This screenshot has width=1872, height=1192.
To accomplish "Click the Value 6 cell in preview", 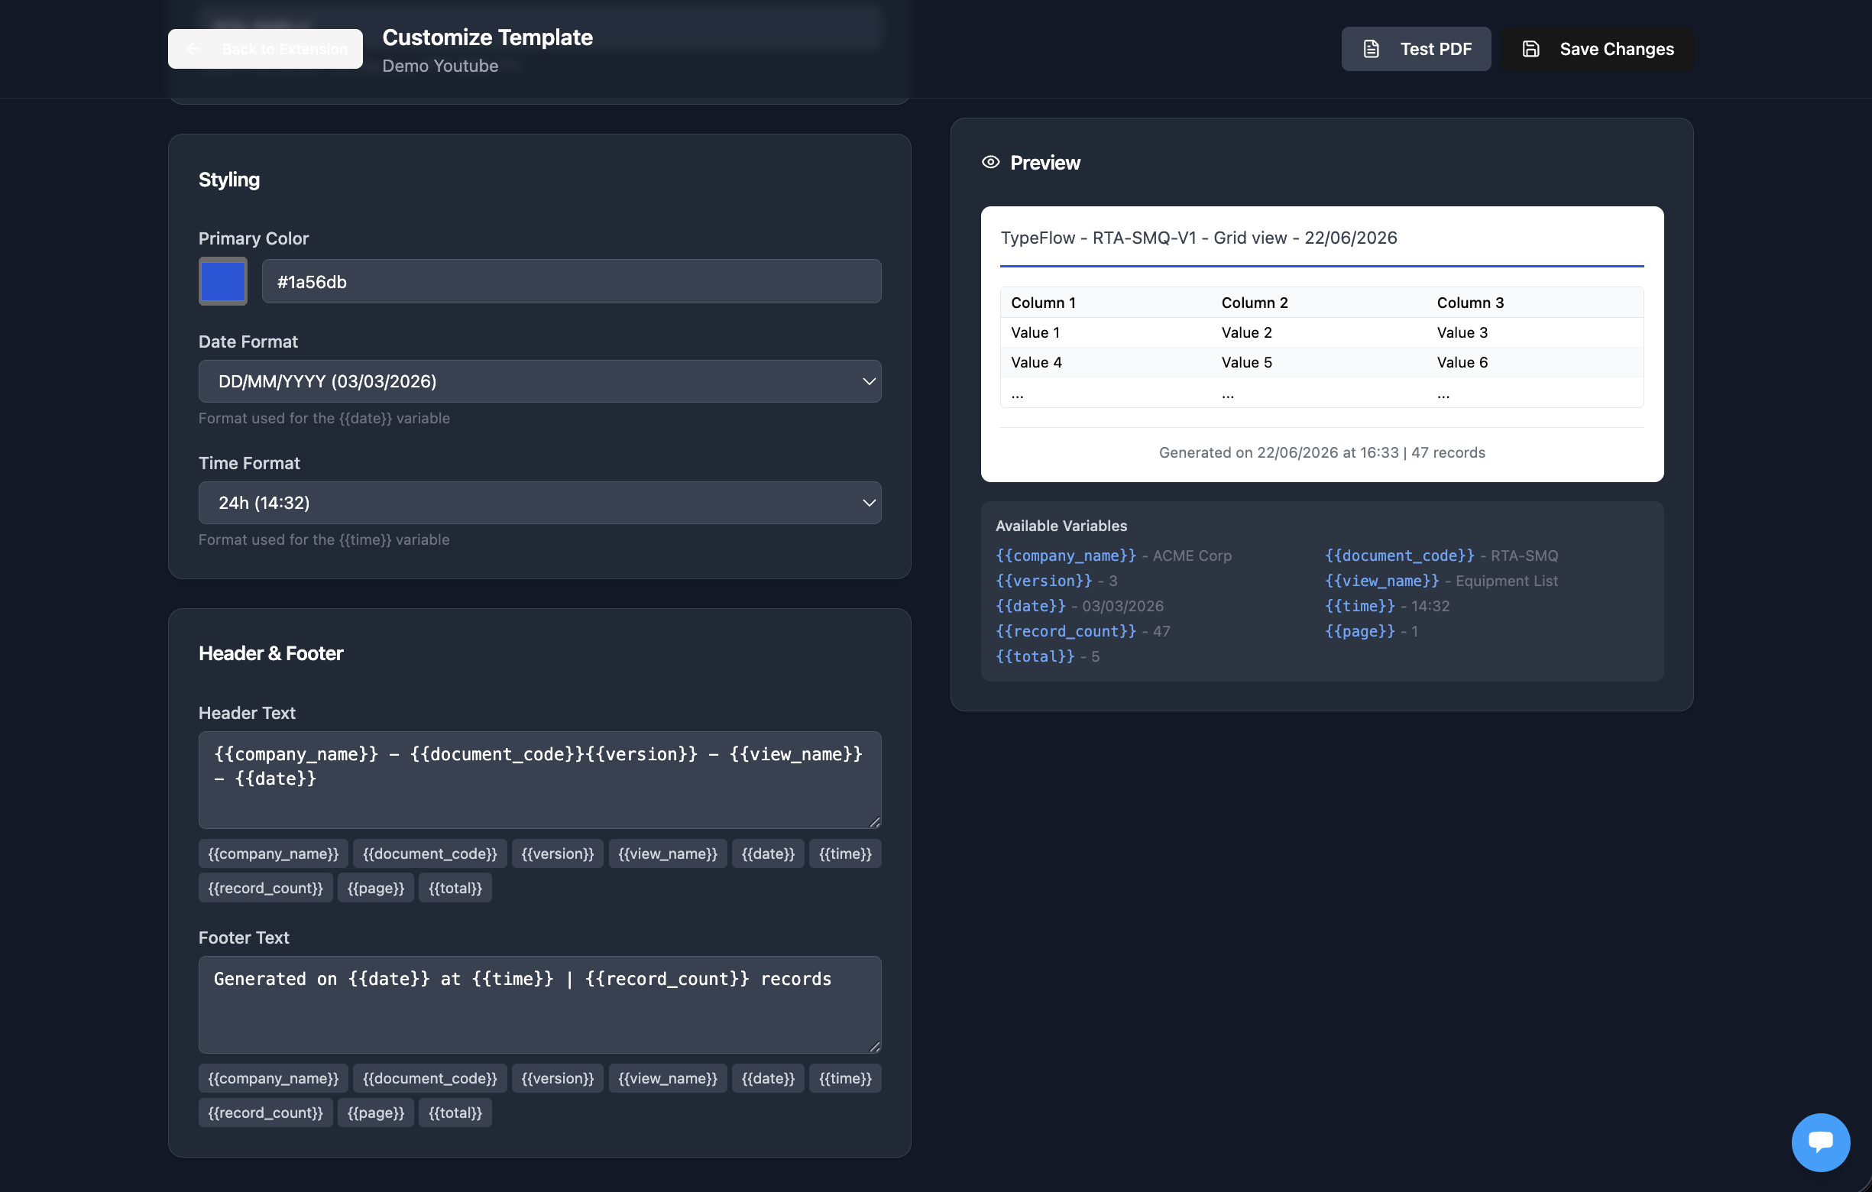I will [x=1462, y=362].
